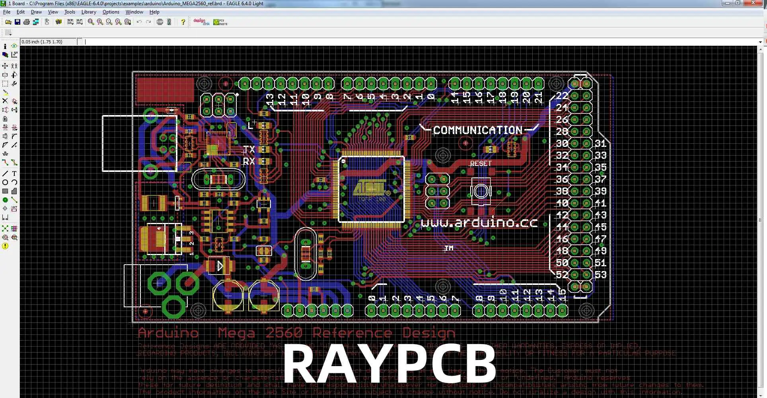Activate the Lock tool padlock icon

click(x=5, y=119)
